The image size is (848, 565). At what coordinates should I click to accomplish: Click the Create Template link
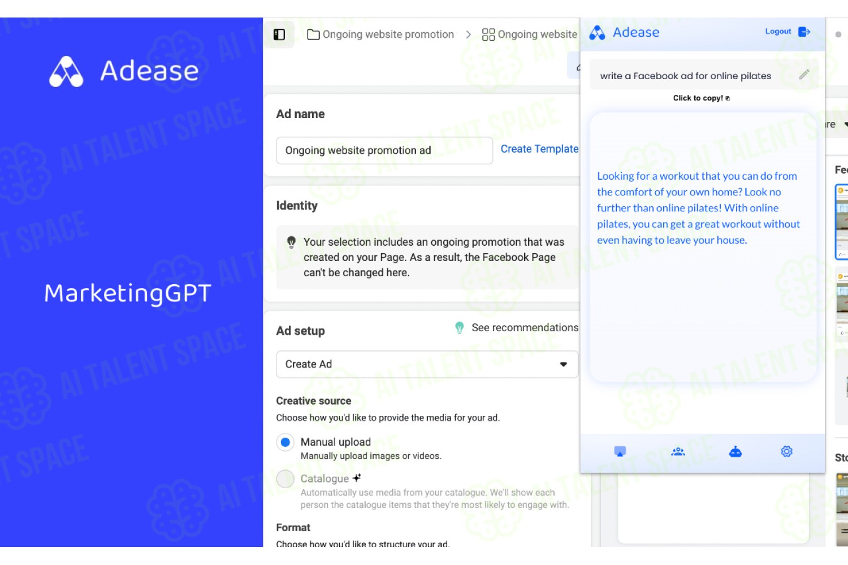tap(540, 149)
